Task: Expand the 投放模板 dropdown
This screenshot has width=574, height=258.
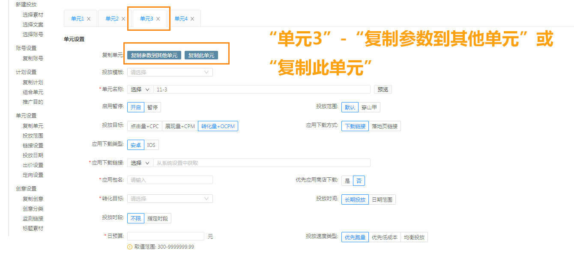Action: click(170, 72)
